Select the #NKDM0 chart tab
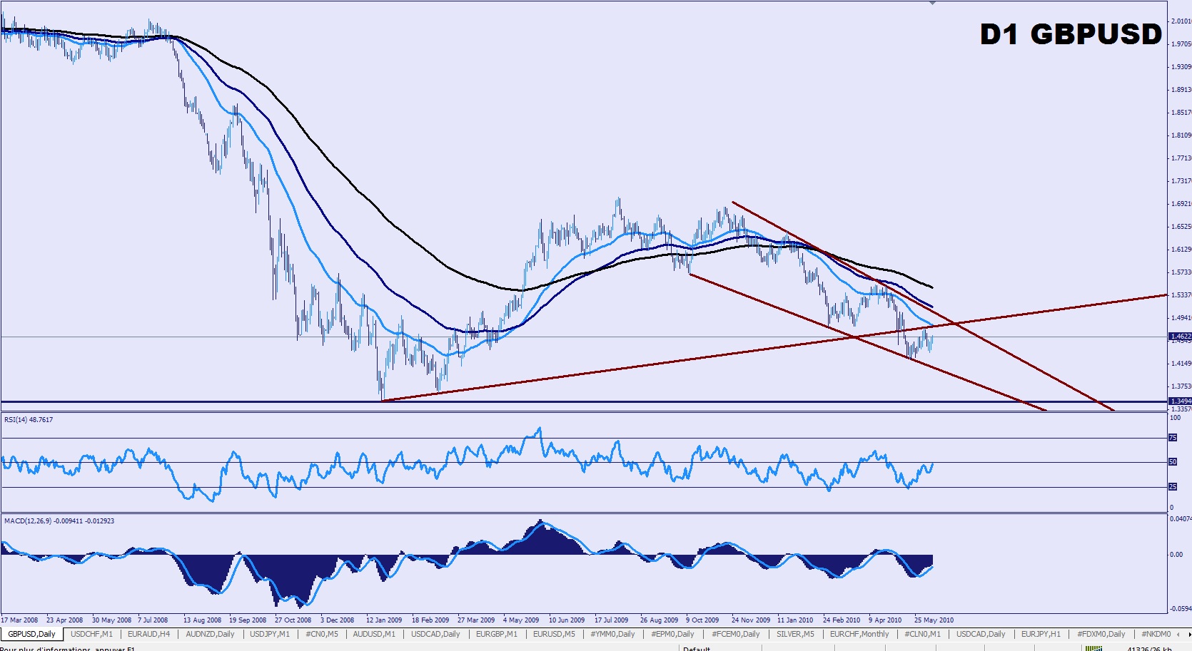The image size is (1192, 651). [1156, 634]
